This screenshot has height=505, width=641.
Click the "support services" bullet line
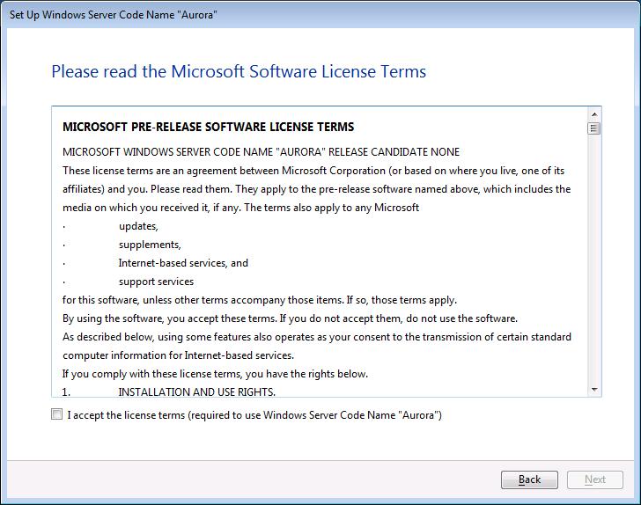coord(156,282)
